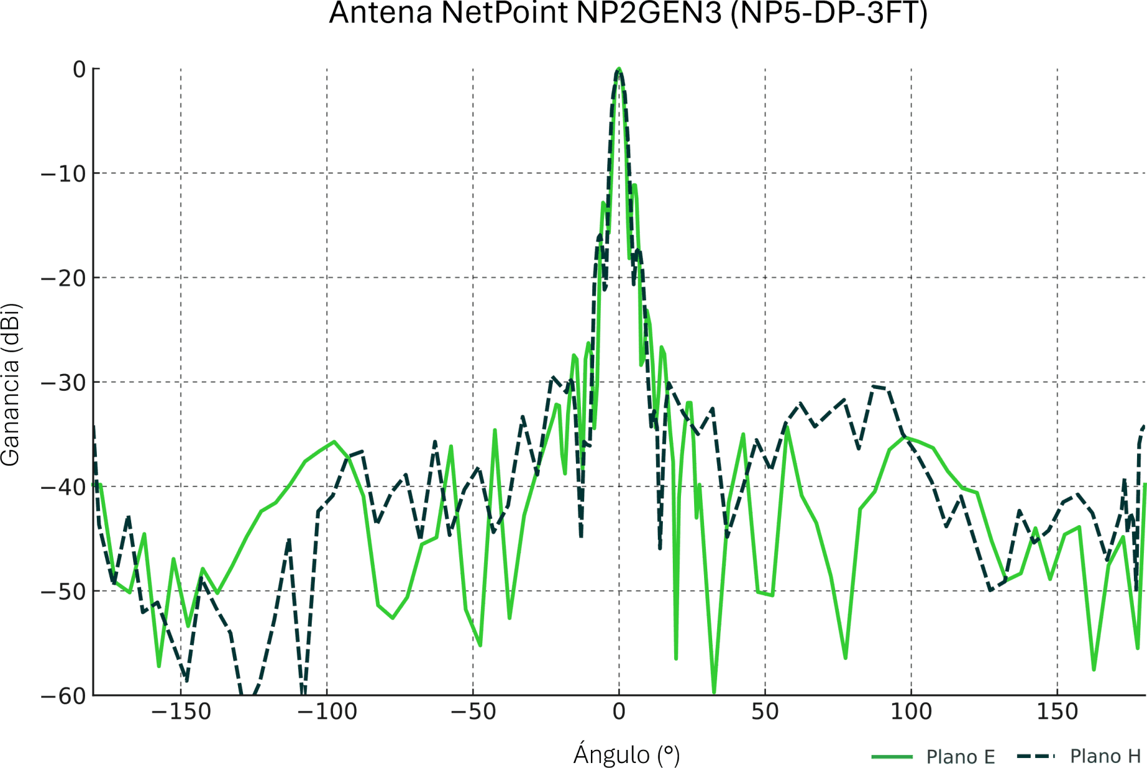
Task: Select the "Ganancia (dBi)" vertical axis label
Action: 11,385
